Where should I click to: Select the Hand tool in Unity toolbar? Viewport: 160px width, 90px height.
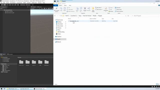tap(2, 5)
